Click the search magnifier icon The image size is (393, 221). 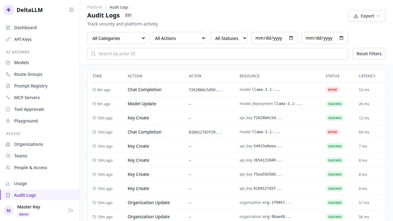coord(93,54)
